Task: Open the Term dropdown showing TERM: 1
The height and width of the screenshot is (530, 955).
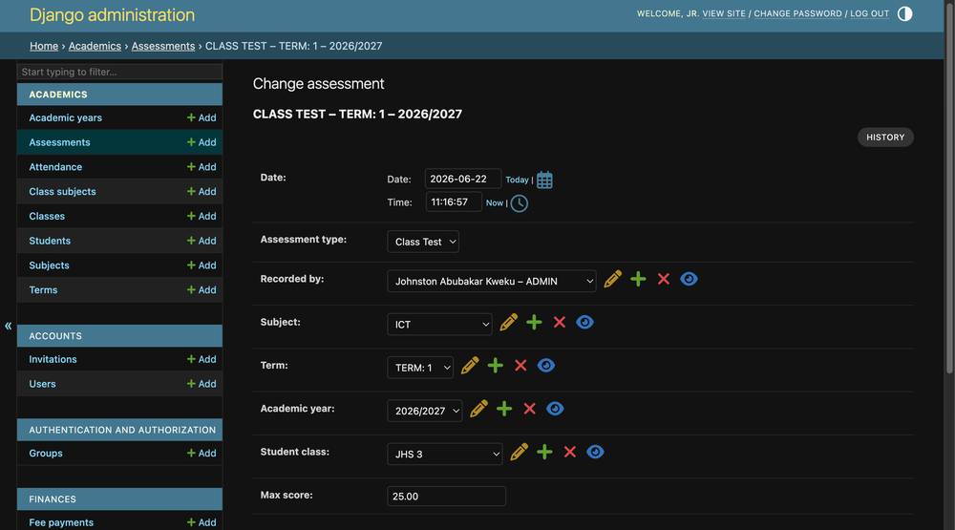Action: pos(420,368)
